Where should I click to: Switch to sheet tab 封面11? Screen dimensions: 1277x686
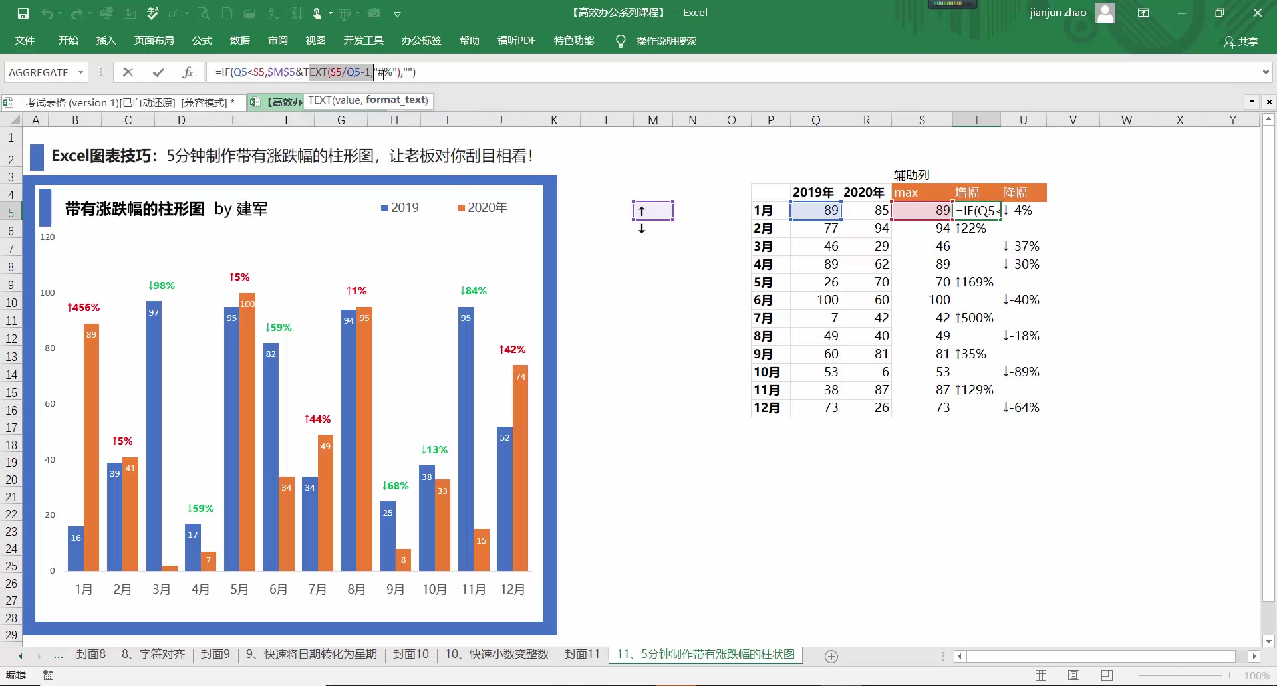[x=582, y=655]
